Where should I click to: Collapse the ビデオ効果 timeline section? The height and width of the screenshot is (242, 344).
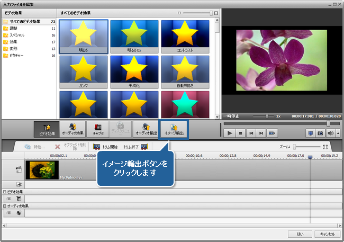[x=4, y=191]
